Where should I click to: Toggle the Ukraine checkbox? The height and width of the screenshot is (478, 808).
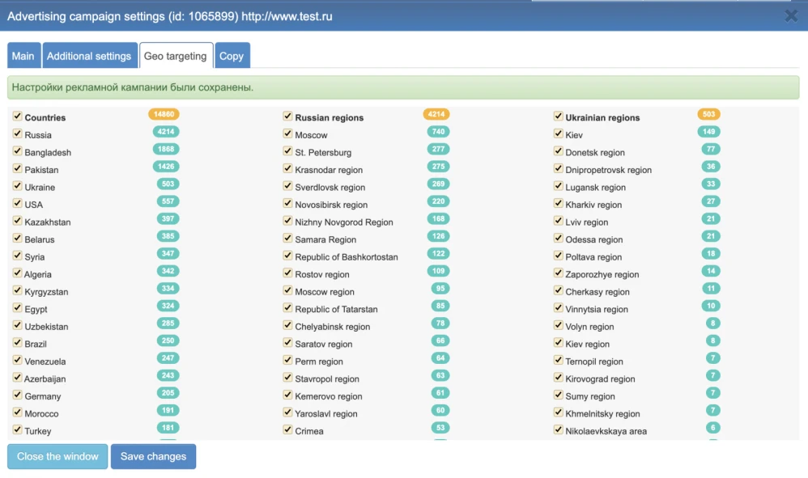18,187
